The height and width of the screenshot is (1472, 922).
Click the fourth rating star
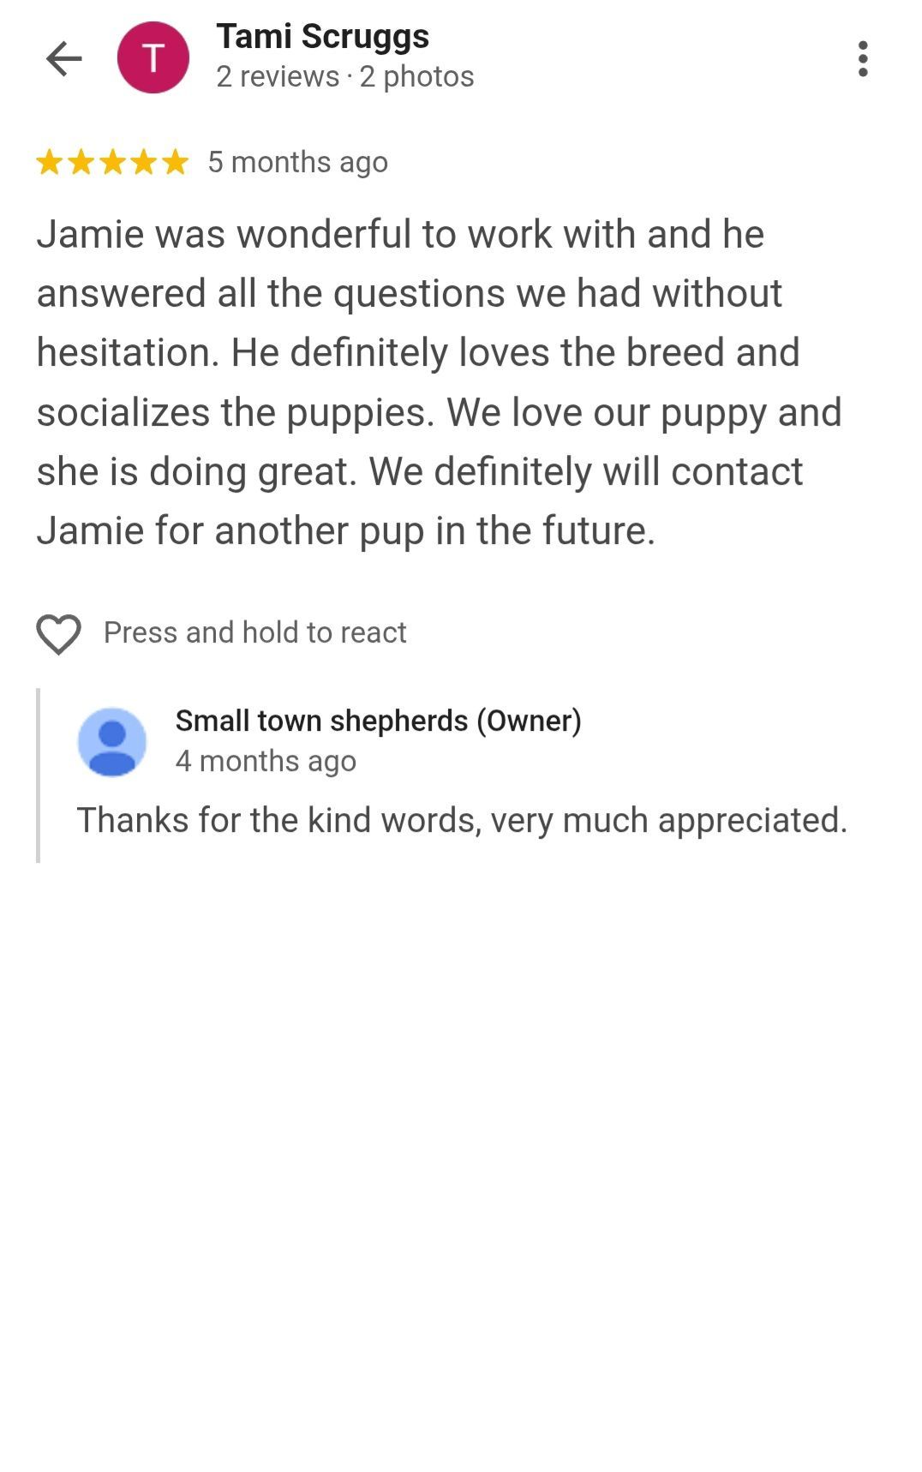click(x=144, y=162)
